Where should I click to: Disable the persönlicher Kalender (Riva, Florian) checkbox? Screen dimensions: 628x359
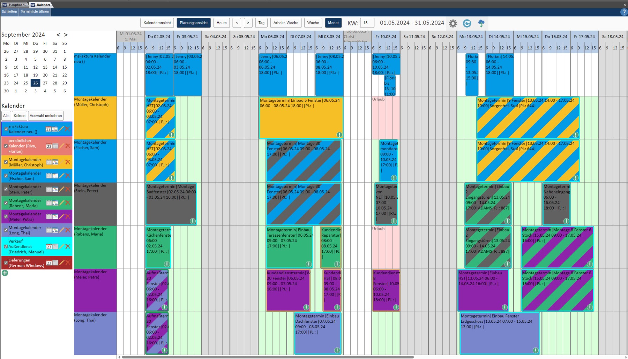[6, 146]
